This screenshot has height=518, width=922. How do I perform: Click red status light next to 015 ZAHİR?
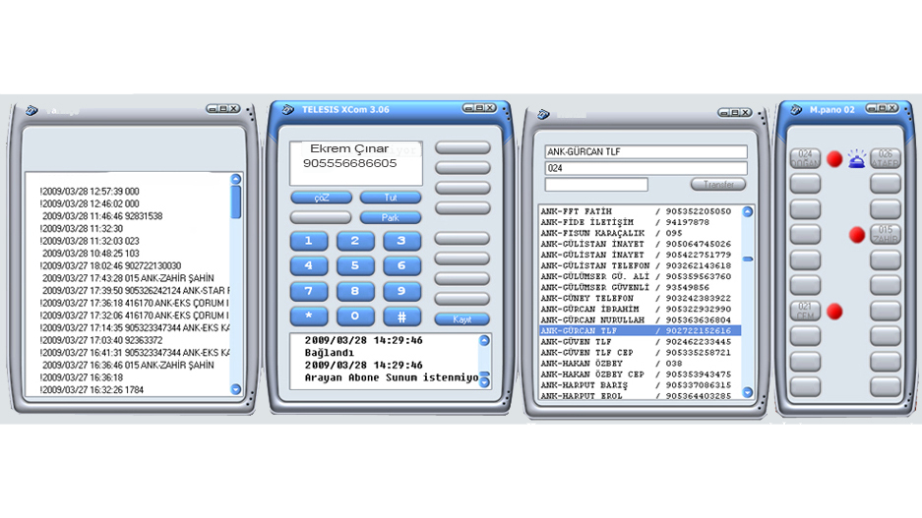pos(856,235)
